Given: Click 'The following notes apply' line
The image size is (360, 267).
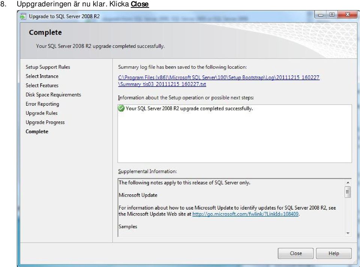Looking at the screenshot, I should click(184, 183).
